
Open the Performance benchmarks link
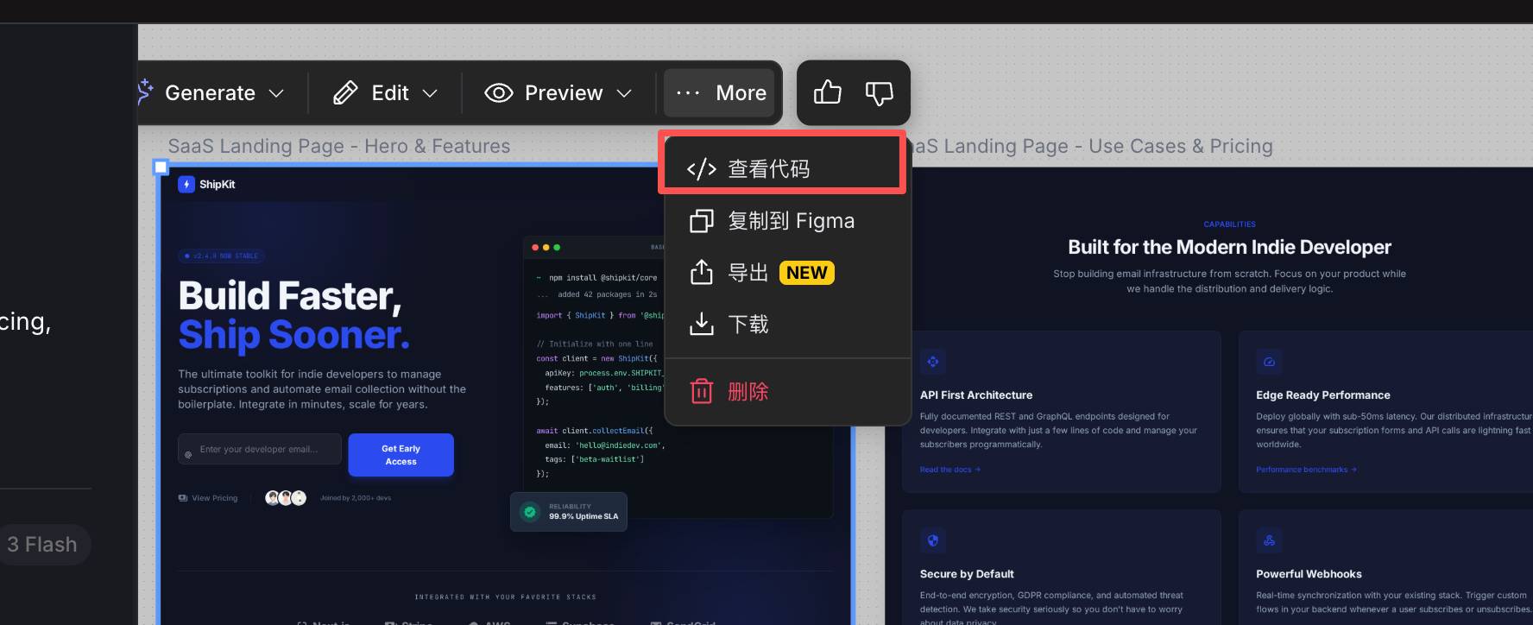tap(1305, 470)
